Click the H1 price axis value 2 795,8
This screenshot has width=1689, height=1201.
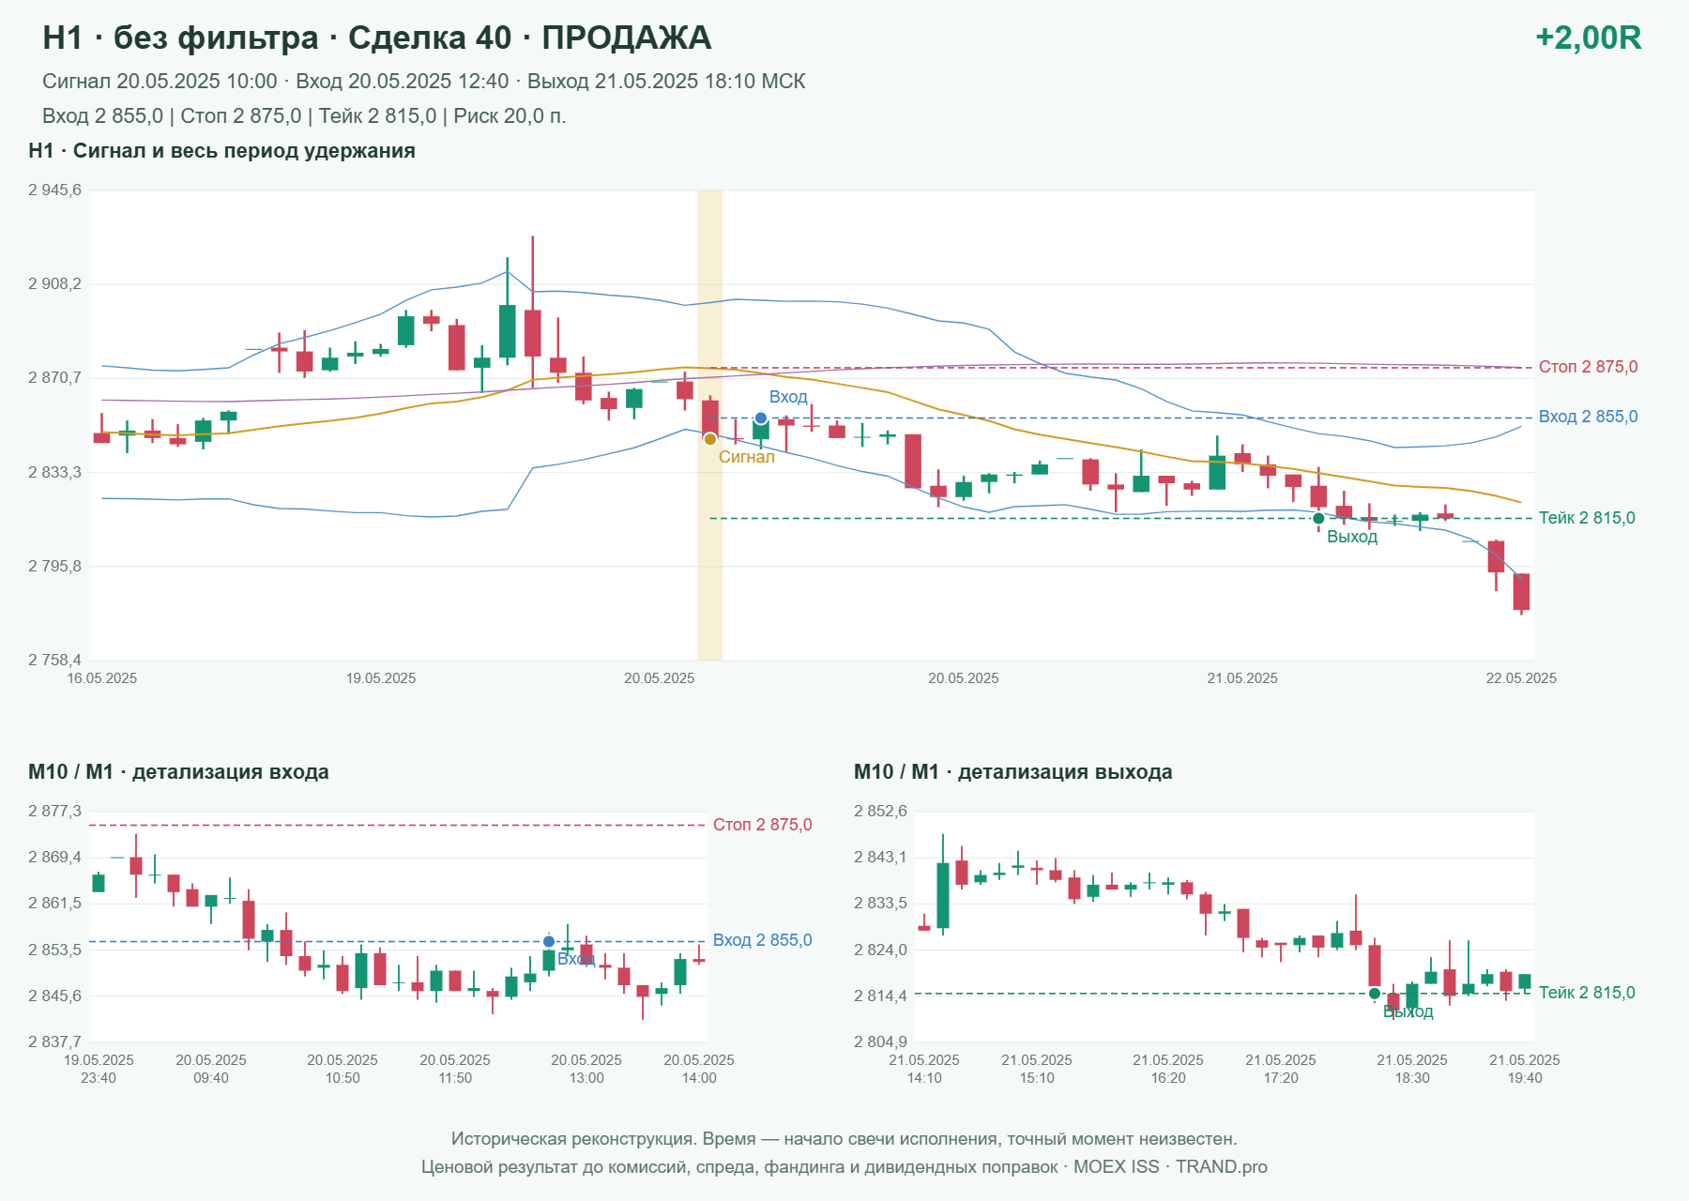click(x=54, y=566)
